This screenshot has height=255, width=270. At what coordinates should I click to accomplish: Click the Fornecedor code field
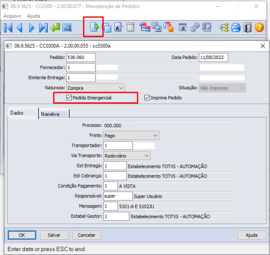[x=81, y=67]
